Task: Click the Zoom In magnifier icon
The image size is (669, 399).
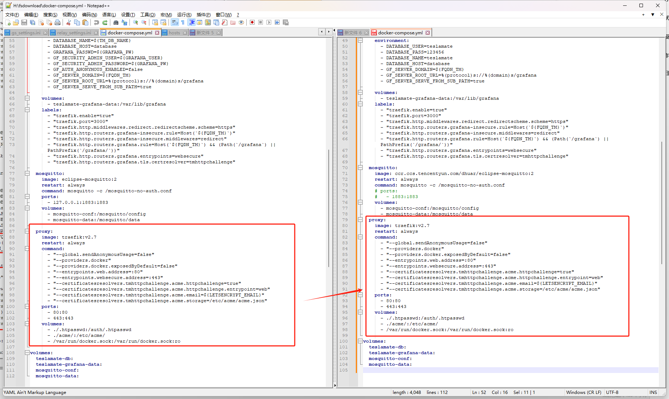Action: point(136,22)
